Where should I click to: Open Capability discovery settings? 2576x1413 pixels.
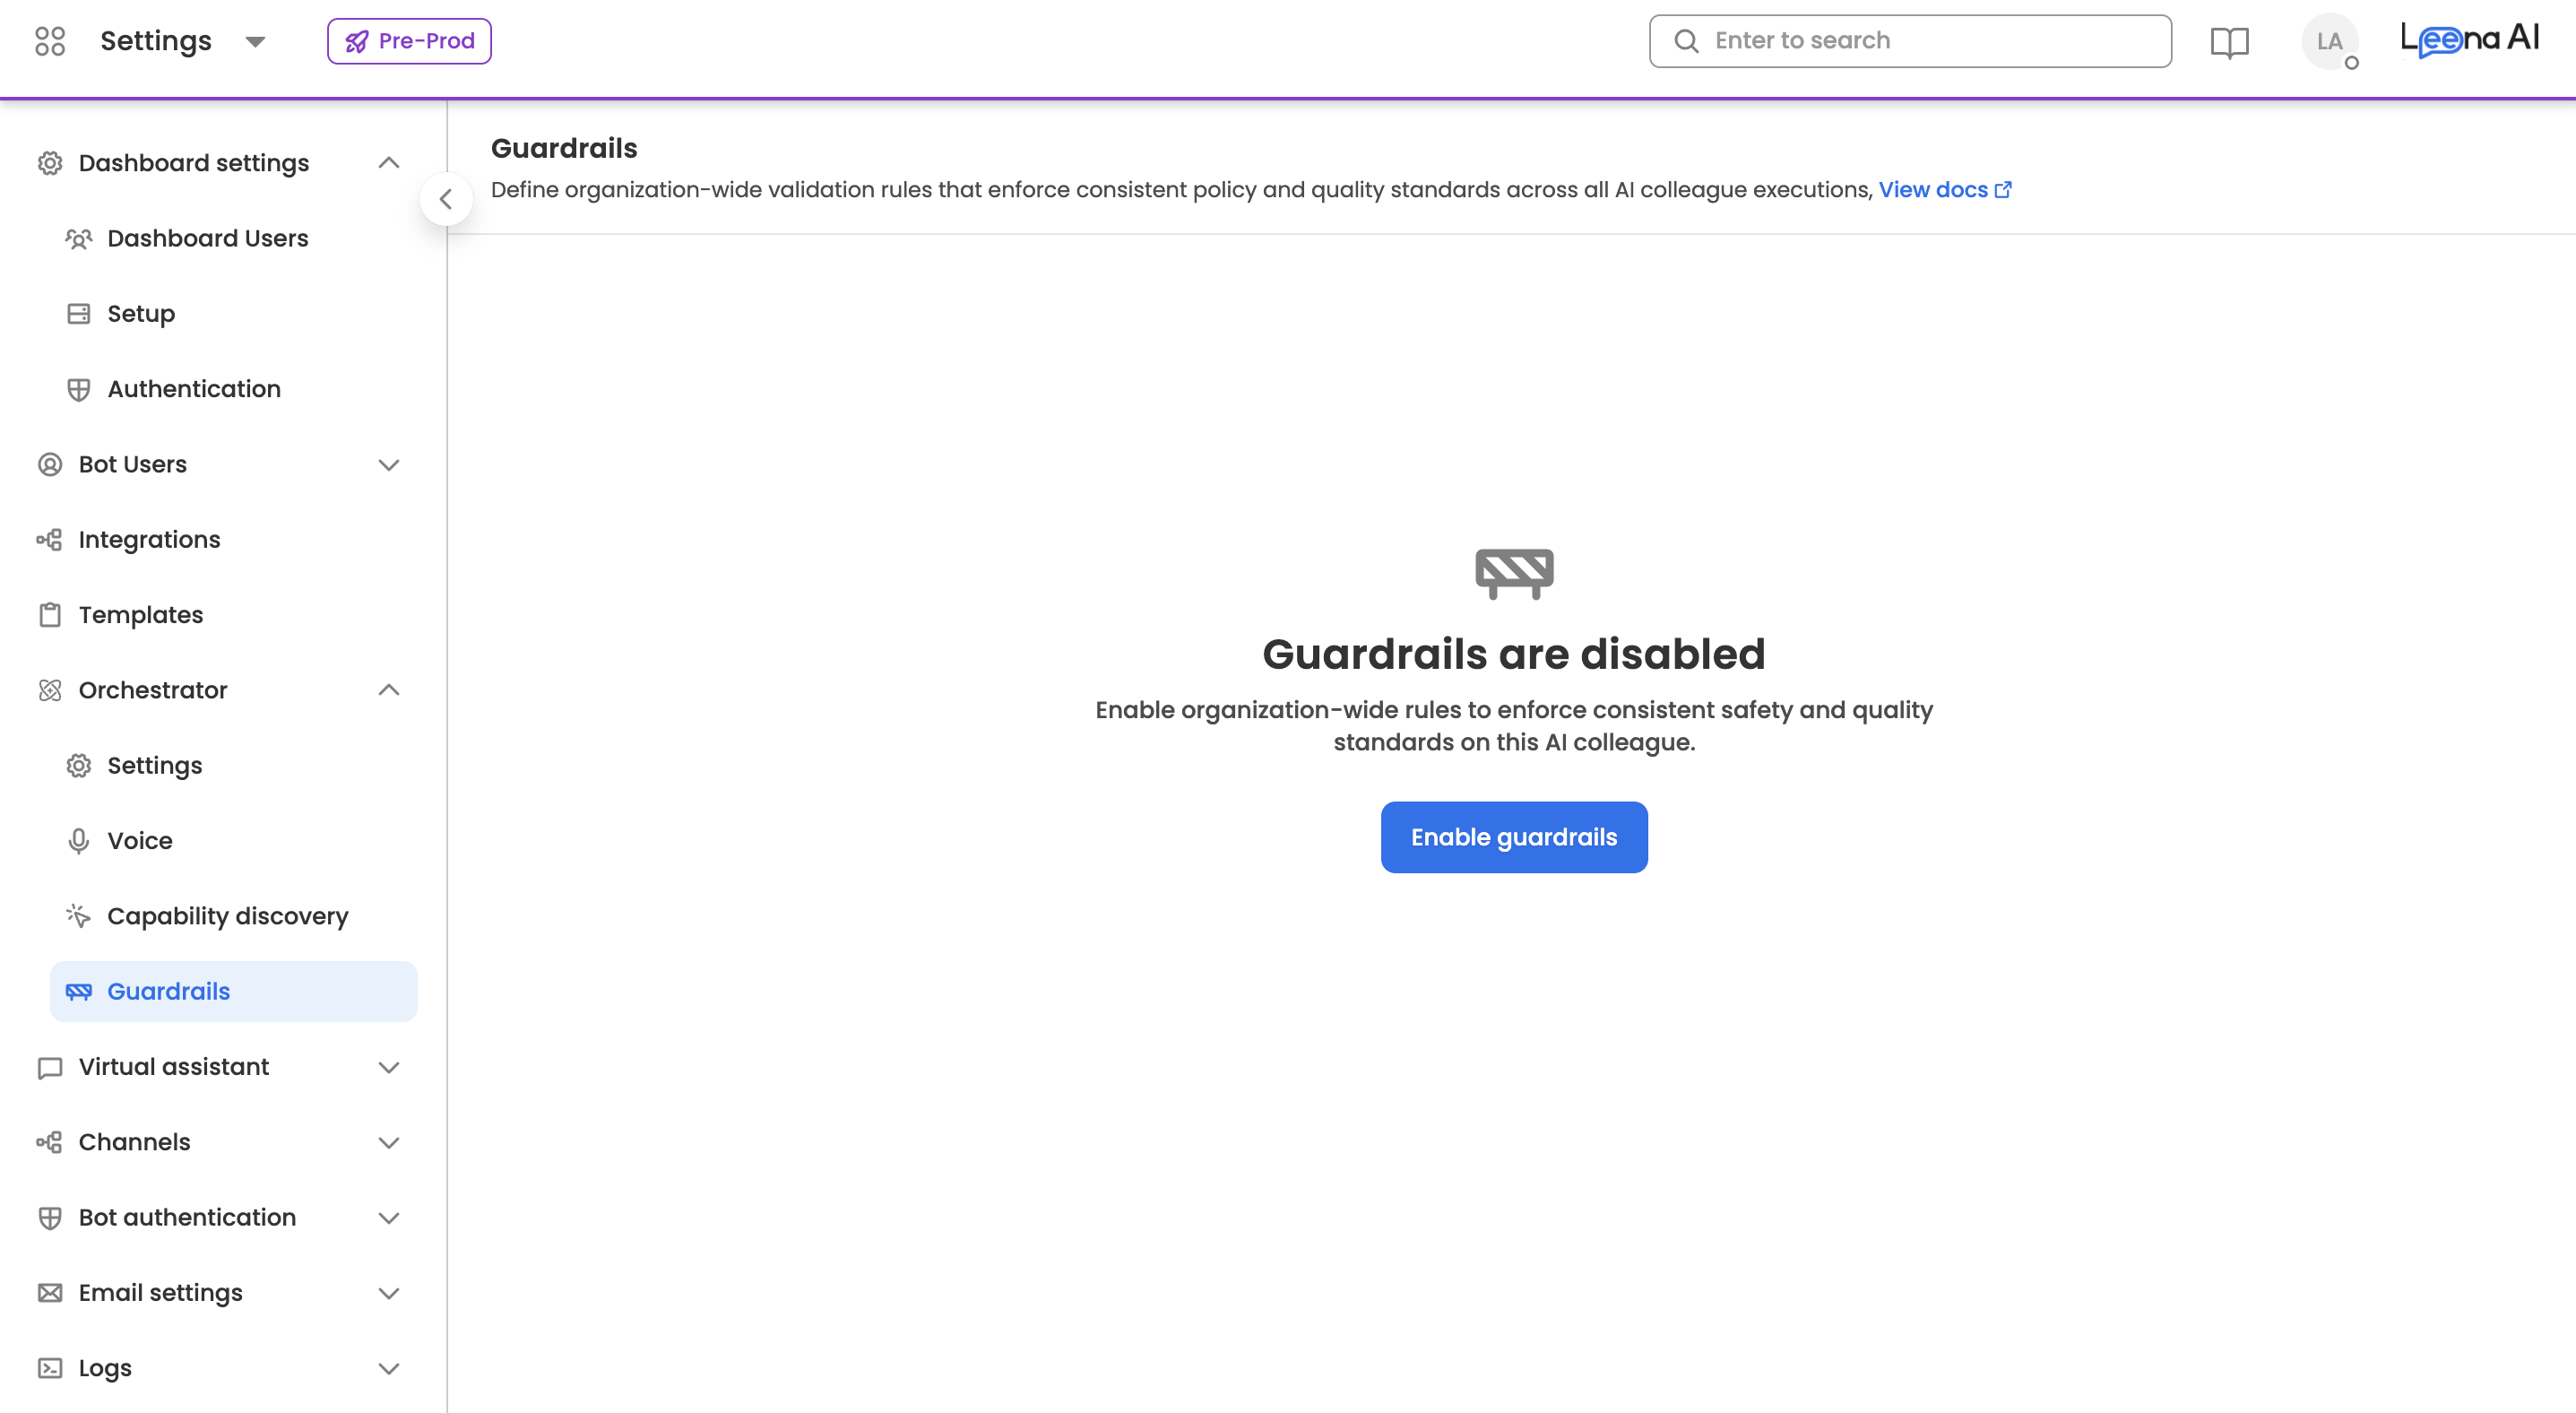[x=228, y=916]
